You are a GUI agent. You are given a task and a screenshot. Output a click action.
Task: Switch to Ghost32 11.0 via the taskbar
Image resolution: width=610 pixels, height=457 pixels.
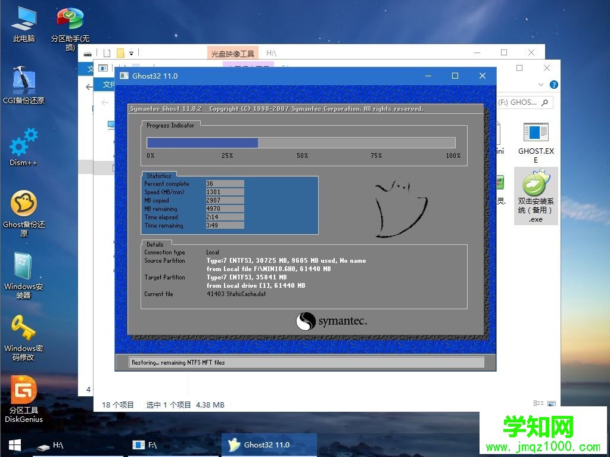[267, 444]
